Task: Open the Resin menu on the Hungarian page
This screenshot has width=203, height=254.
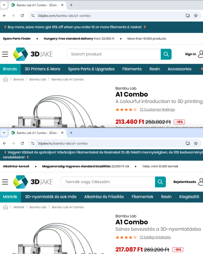Action: [166, 197]
